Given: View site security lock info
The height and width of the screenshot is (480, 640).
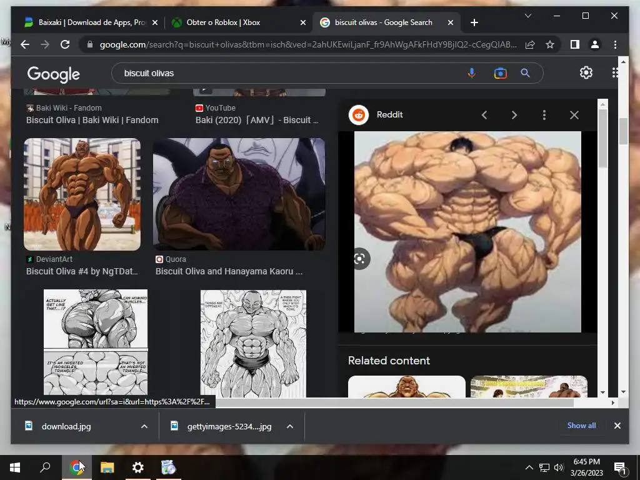Looking at the screenshot, I should (90, 44).
